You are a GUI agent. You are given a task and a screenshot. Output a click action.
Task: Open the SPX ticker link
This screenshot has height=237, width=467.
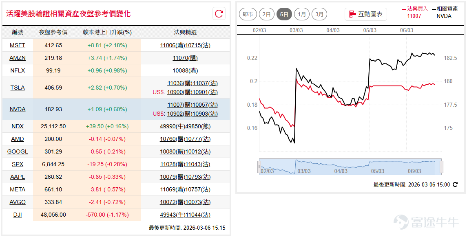pos(18,164)
